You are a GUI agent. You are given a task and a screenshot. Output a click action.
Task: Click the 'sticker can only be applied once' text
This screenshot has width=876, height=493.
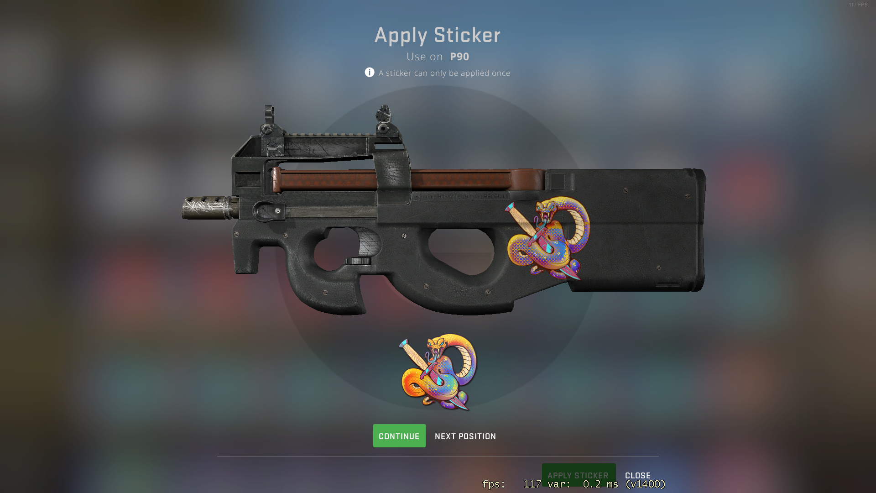tap(444, 73)
